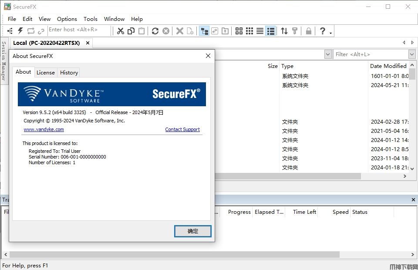Open toolbar options small down arrow
Viewport: 418px width, 270px height.
tap(330, 33)
